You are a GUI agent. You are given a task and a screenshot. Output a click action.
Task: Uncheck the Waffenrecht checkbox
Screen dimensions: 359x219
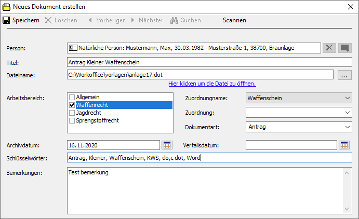coord(72,105)
